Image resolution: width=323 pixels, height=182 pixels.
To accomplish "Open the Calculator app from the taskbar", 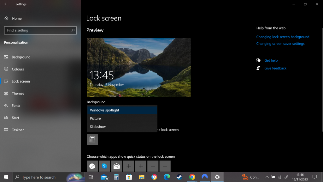I will click(116, 177).
